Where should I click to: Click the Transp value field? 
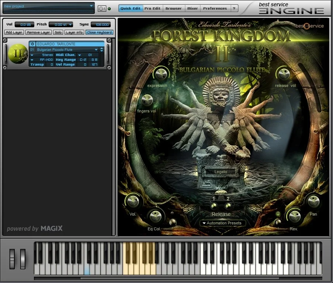coord(50,64)
